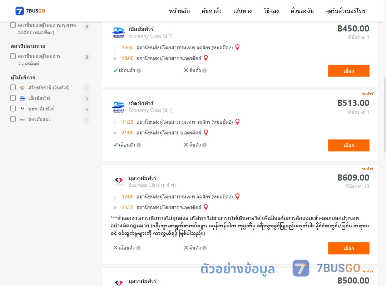
Task: Click the ฿450.00 price text
Action: 353,29
